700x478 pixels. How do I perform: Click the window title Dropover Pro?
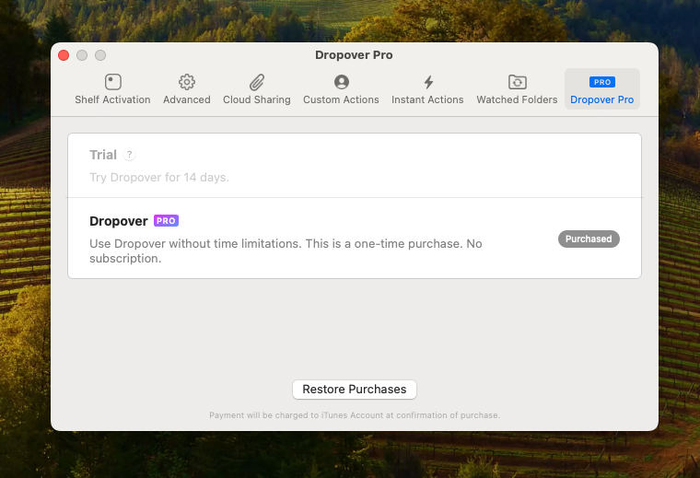[354, 55]
